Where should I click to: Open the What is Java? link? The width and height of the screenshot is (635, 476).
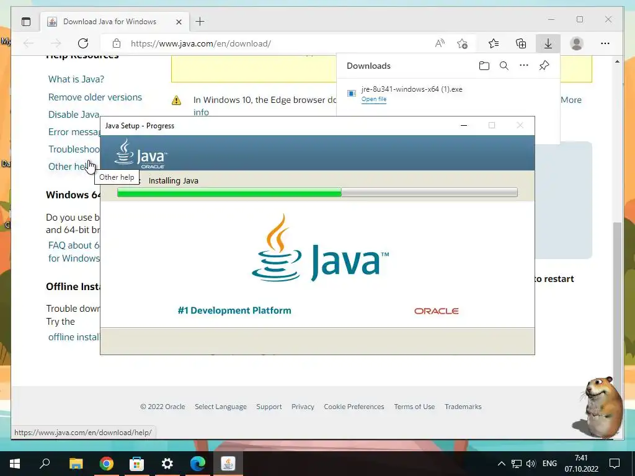[x=76, y=79]
